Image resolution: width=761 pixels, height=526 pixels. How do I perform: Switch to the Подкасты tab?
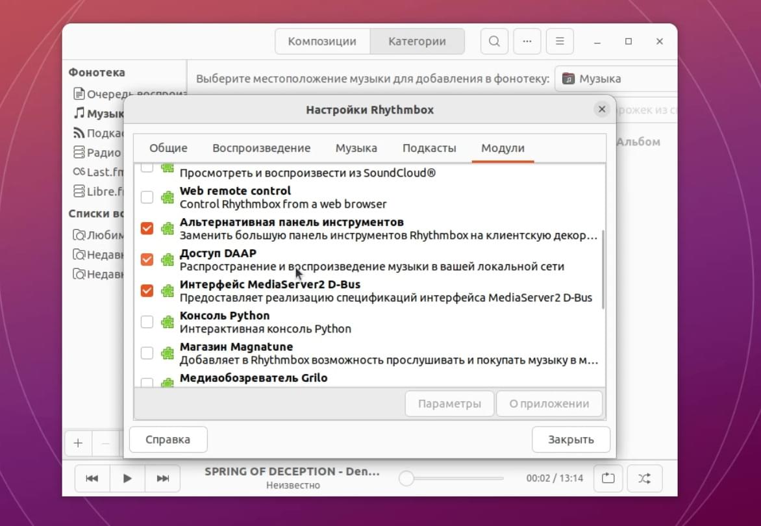click(x=429, y=148)
